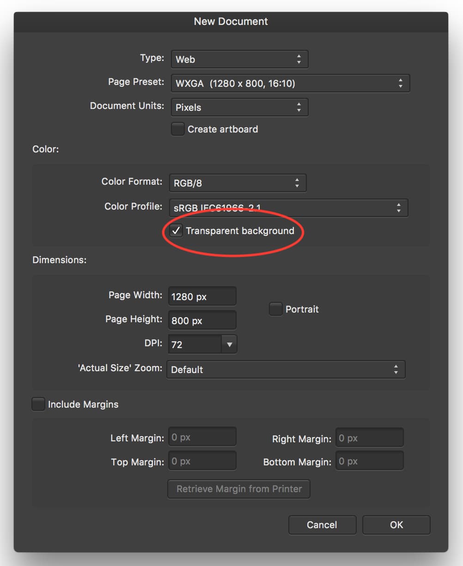Select the Page Height value
This screenshot has width=463, height=566.
[x=202, y=320]
